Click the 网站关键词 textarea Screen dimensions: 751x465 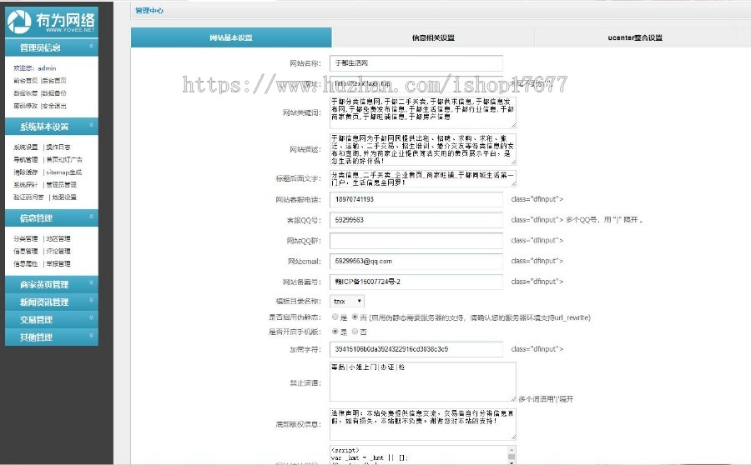423,112
